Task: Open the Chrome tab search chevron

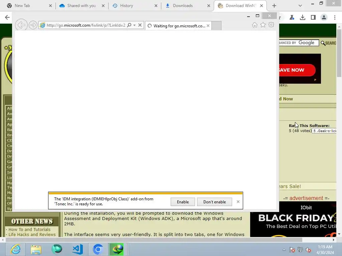Action: coord(300,6)
